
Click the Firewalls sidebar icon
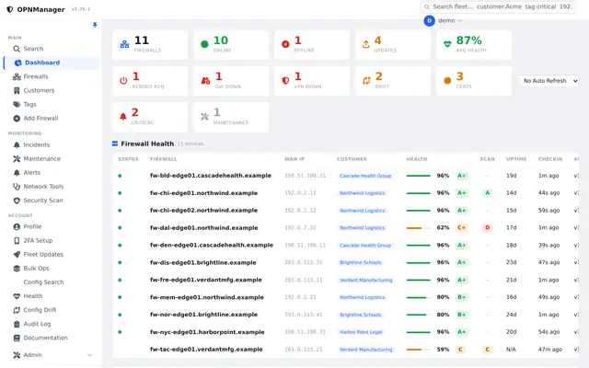[x=17, y=76]
